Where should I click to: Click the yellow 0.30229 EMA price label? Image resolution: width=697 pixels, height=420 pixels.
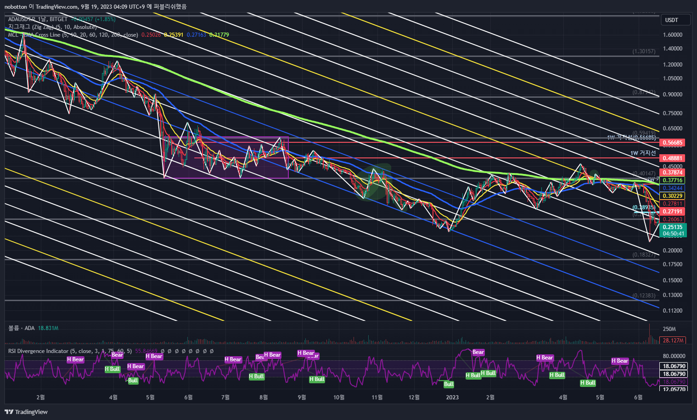coord(672,196)
